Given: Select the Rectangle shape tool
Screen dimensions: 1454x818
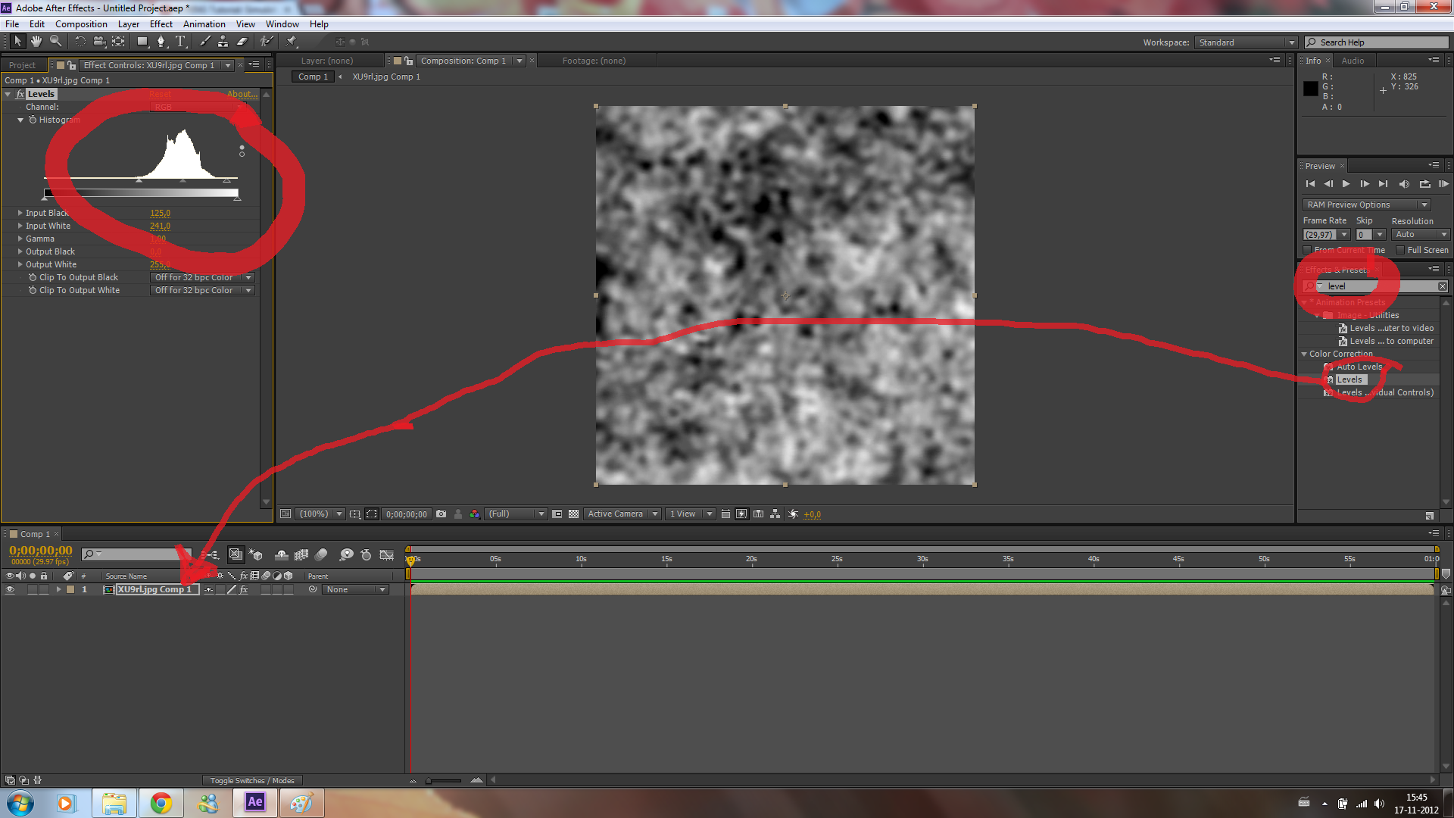Looking at the screenshot, I should pos(142,41).
